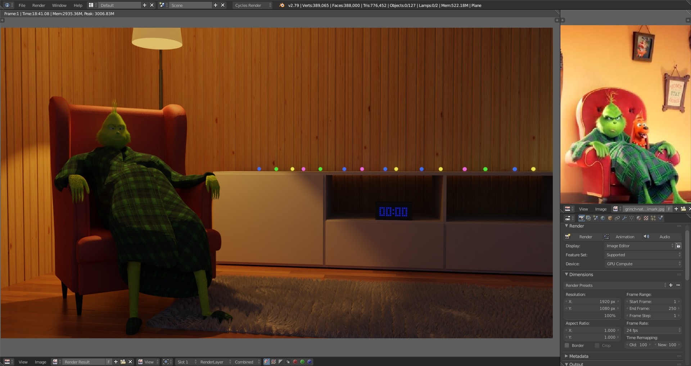Open View menu in render result editor

point(23,362)
